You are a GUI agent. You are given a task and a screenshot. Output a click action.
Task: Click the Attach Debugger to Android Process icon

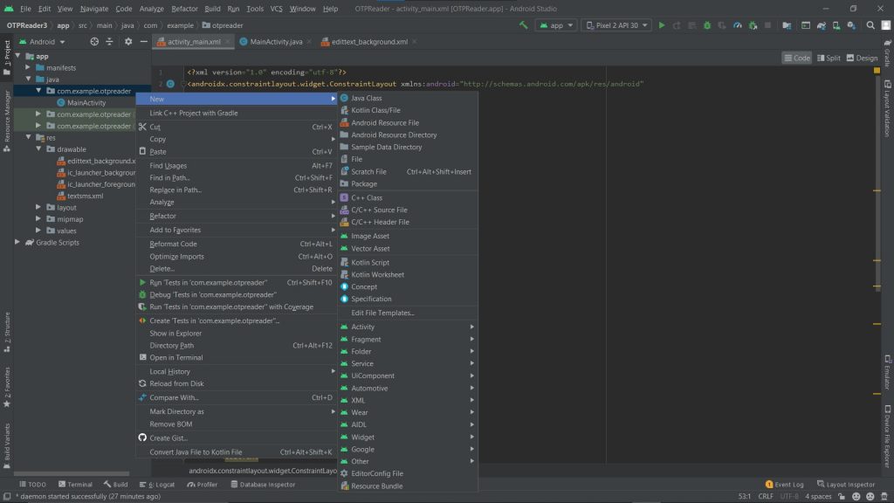[753, 25]
